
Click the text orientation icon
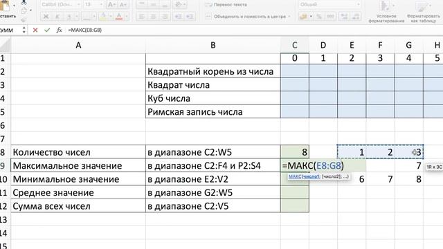[x=178, y=5]
